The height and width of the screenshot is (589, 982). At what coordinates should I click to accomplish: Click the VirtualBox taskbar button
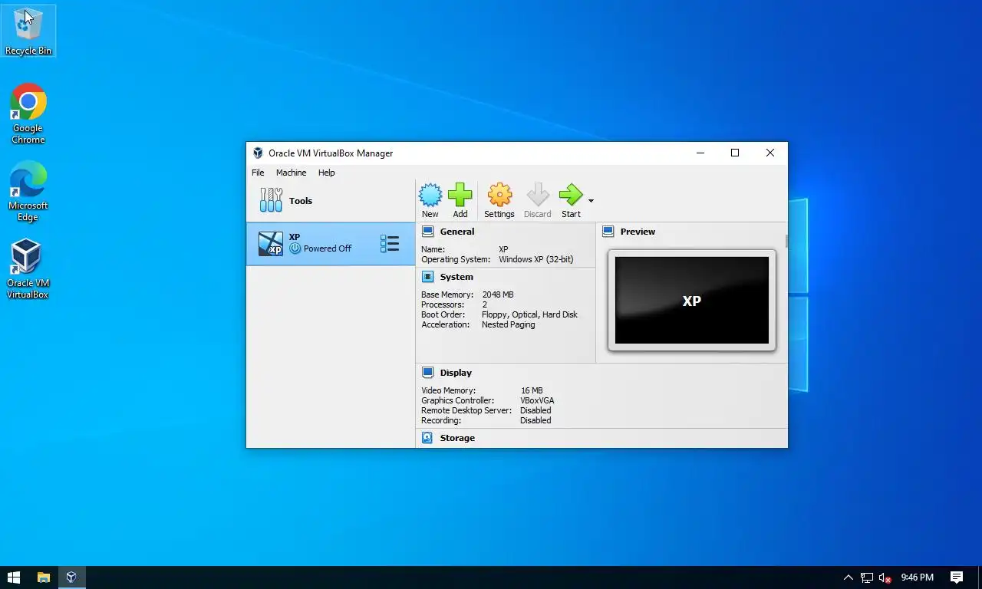point(71,577)
